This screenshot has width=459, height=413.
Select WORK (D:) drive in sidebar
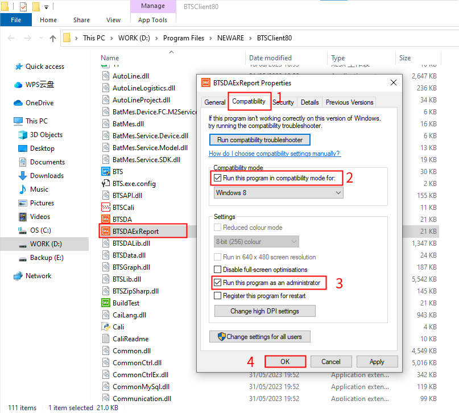click(44, 244)
